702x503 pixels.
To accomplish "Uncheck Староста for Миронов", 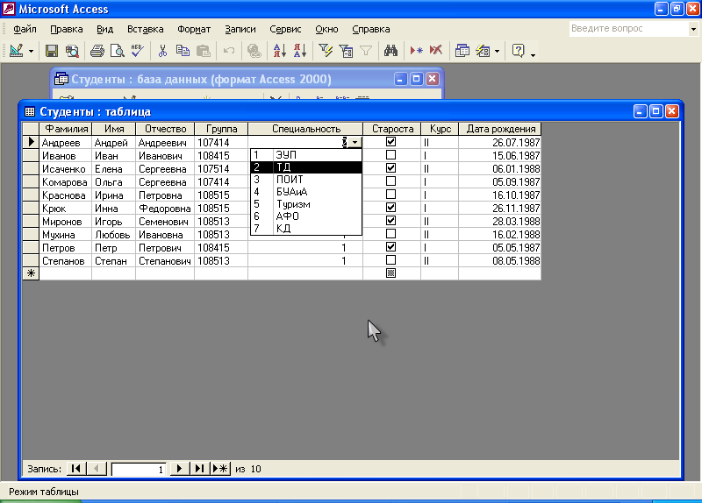I will (390, 221).
